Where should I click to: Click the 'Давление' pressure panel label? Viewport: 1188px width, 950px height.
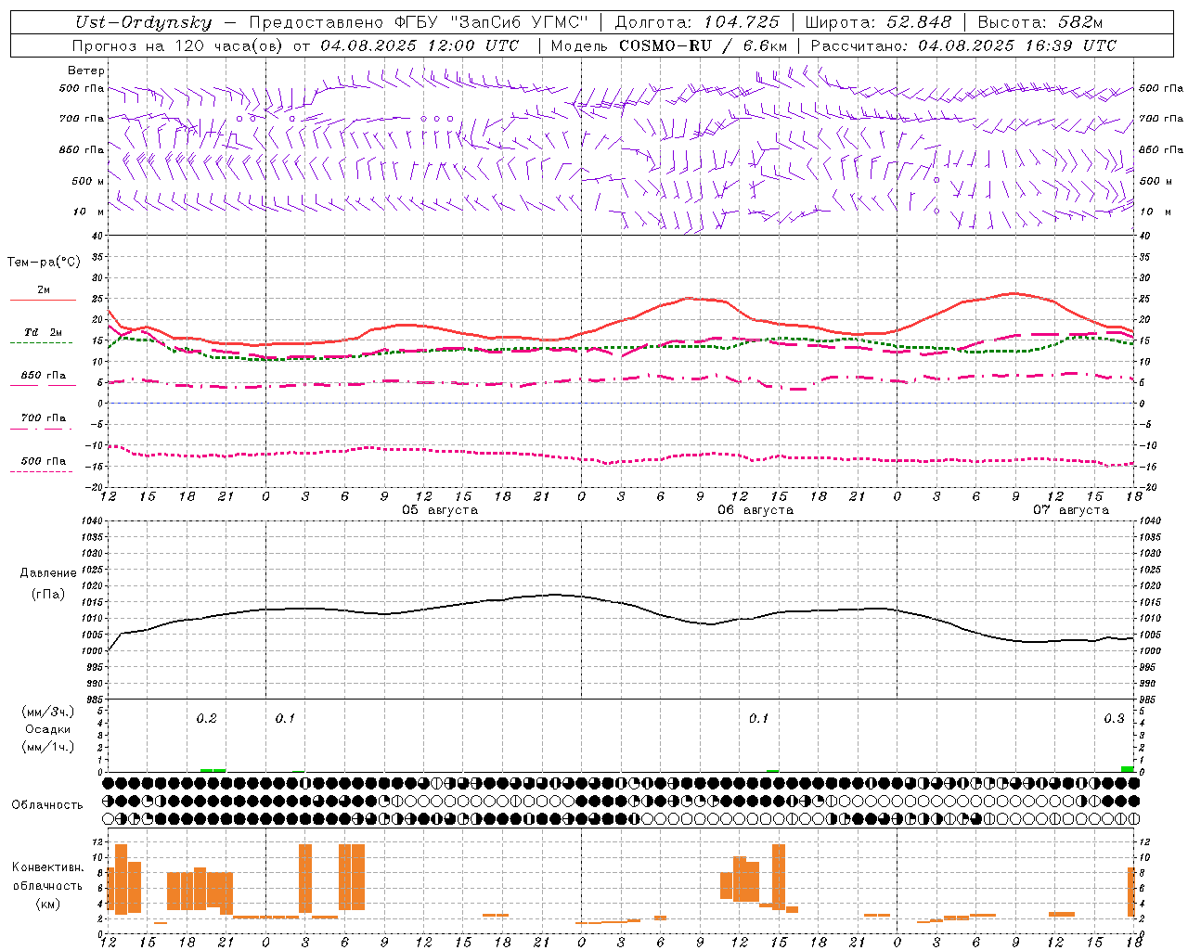pyautogui.click(x=48, y=573)
